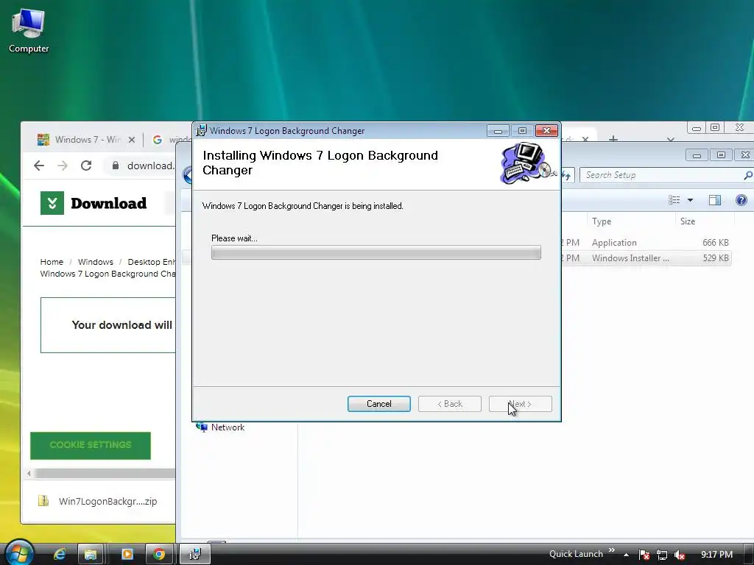Open the 9:17 PM taskbar clock
Screen dimensions: 754x565
[x=716, y=555]
